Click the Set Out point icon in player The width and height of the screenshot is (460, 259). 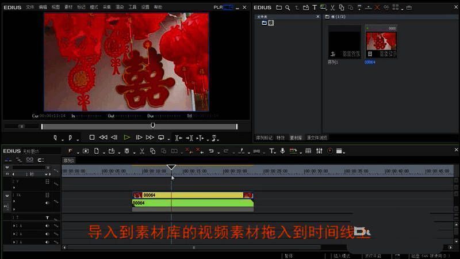(x=70, y=138)
